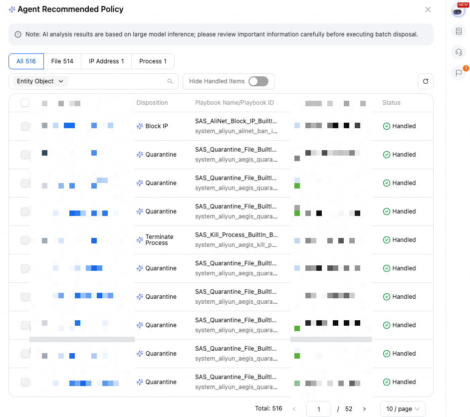The width and height of the screenshot is (470, 417).
Task: Open the flag notifications icon
Action: click(459, 73)
